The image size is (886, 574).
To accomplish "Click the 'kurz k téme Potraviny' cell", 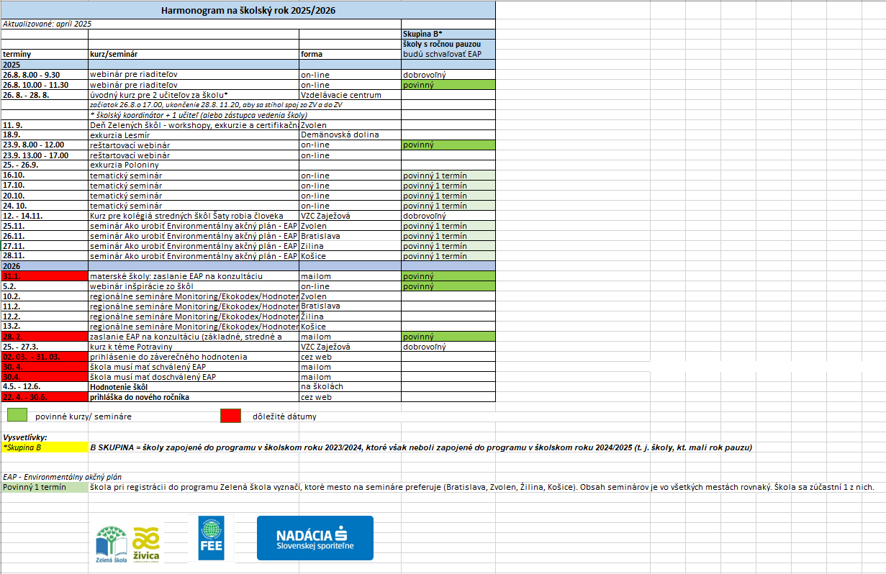I will (x=193, y=346).
